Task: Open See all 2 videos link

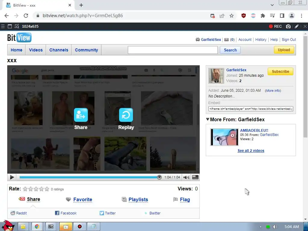Action: (251, 151)
